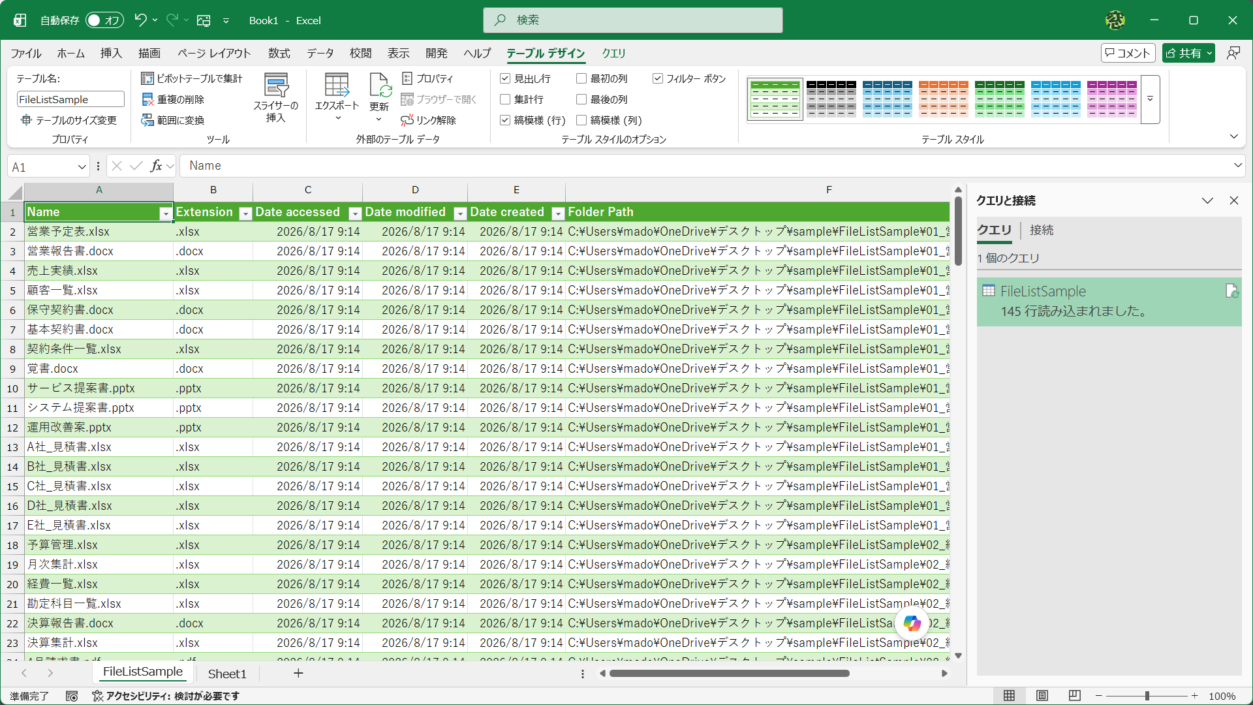Apply the orange table style swatch
This screenshot has width=1253, height=705.
coord(943,99)
